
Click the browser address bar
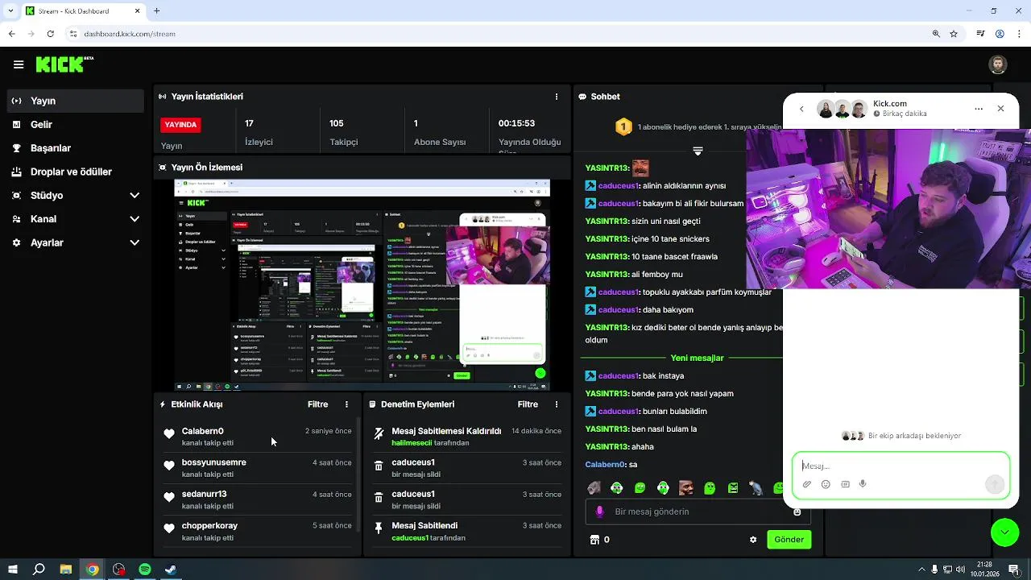click(499, 34)
